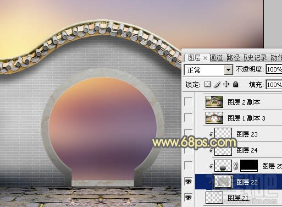
Task: Hide the 图层 22 layer
Action: 188,182
